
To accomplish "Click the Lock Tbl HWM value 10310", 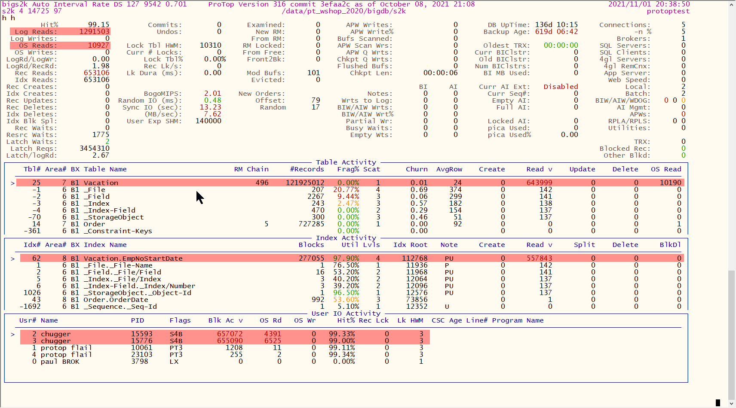I will point(211,46).
